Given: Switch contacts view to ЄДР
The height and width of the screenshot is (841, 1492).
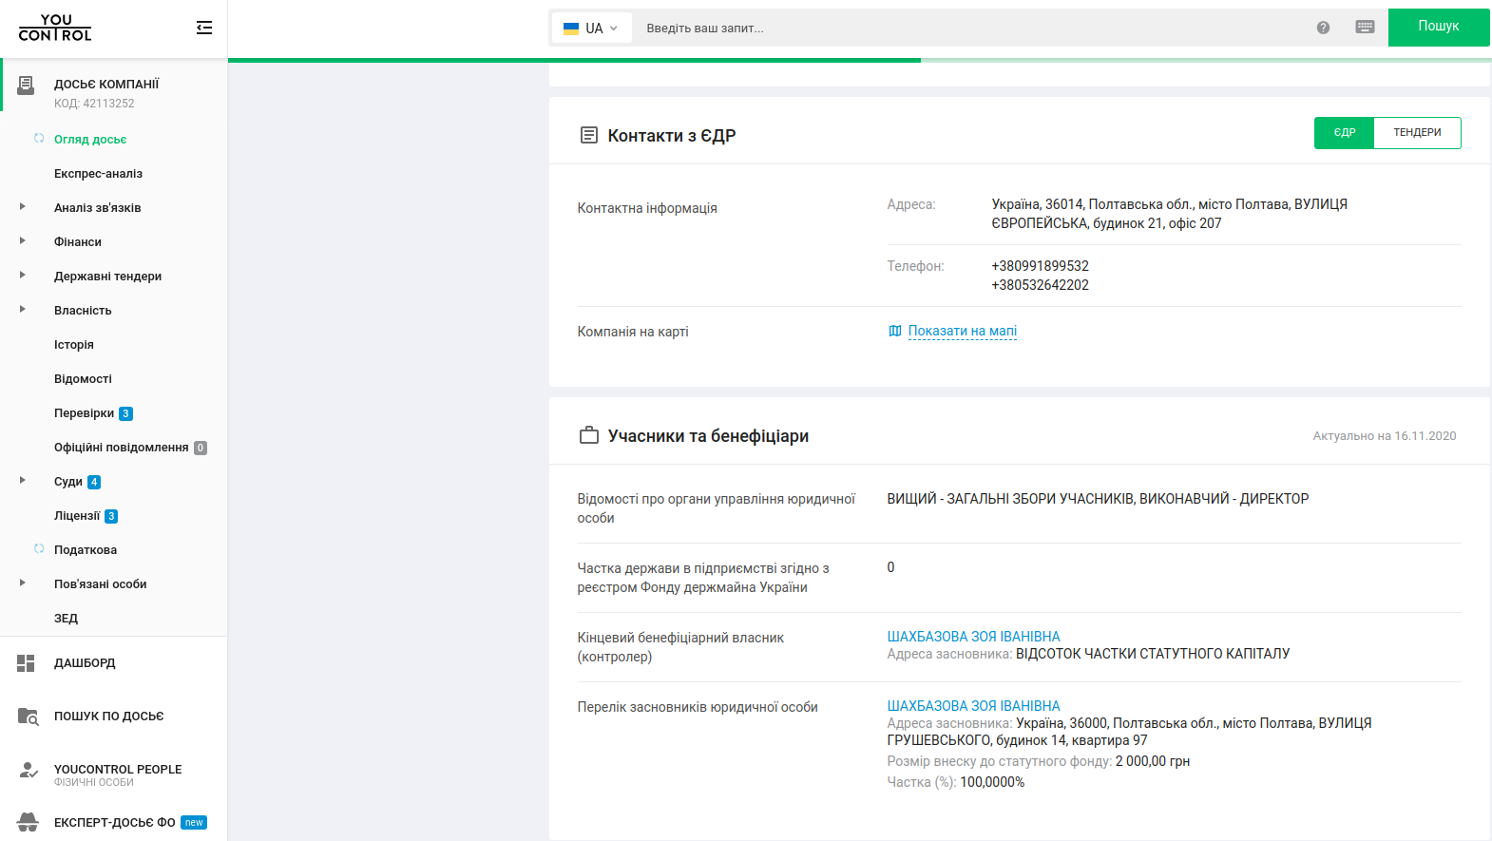Looking at the screenshot, I should point(1344,133).
